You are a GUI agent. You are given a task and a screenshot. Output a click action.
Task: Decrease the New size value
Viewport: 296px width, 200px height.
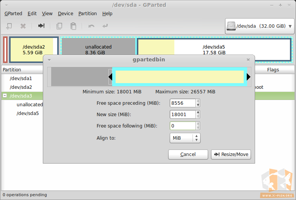point(198,117)
